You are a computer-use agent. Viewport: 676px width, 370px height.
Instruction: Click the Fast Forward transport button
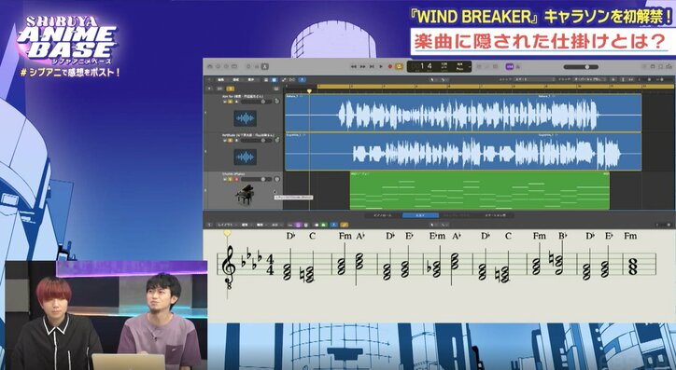pos(362,67)
